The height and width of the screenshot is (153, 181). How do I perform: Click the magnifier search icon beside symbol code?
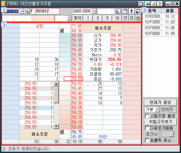coord(27,11)
